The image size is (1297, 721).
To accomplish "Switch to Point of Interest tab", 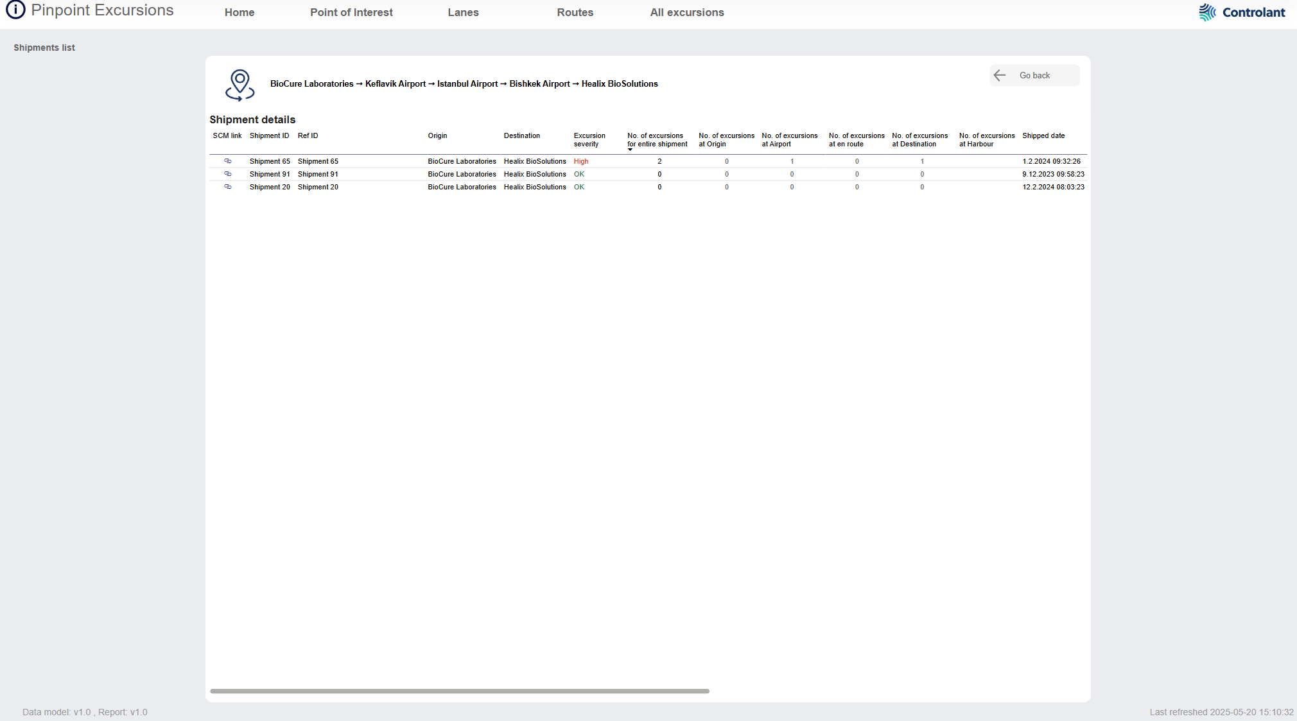I will 351,12.
